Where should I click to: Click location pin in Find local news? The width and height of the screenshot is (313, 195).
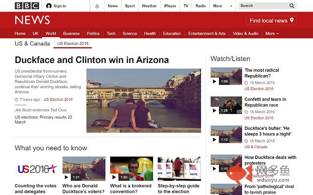pos(291,20)
